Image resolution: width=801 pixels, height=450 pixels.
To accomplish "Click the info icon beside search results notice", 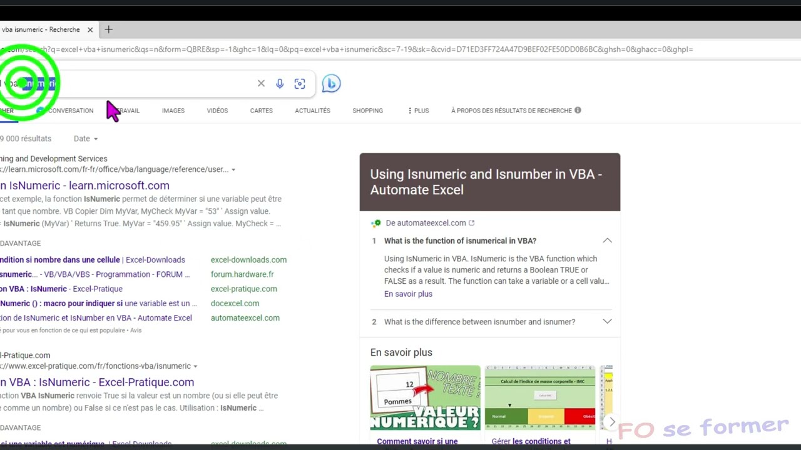I will point(578,110).
